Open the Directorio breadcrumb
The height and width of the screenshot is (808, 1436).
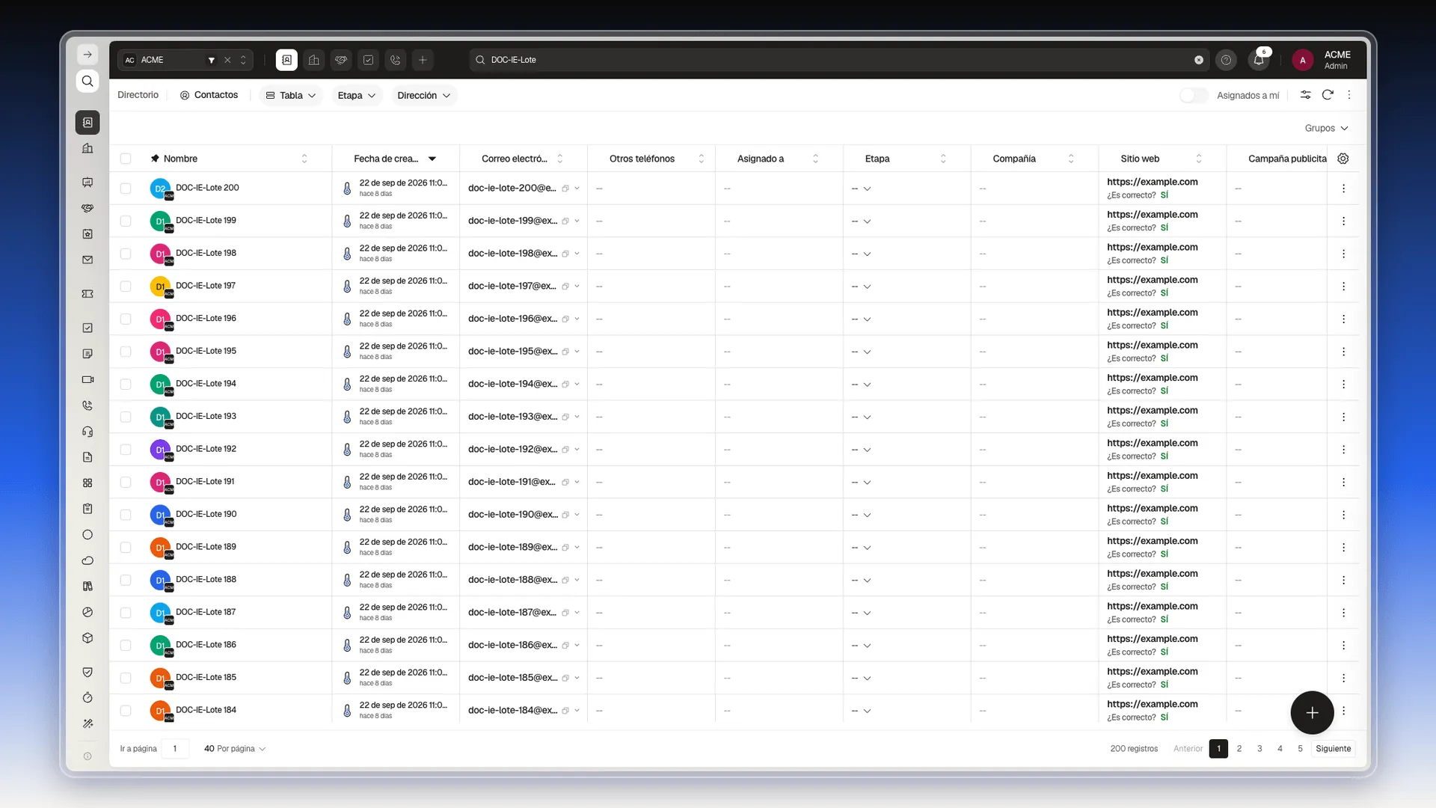pos(138,95)
